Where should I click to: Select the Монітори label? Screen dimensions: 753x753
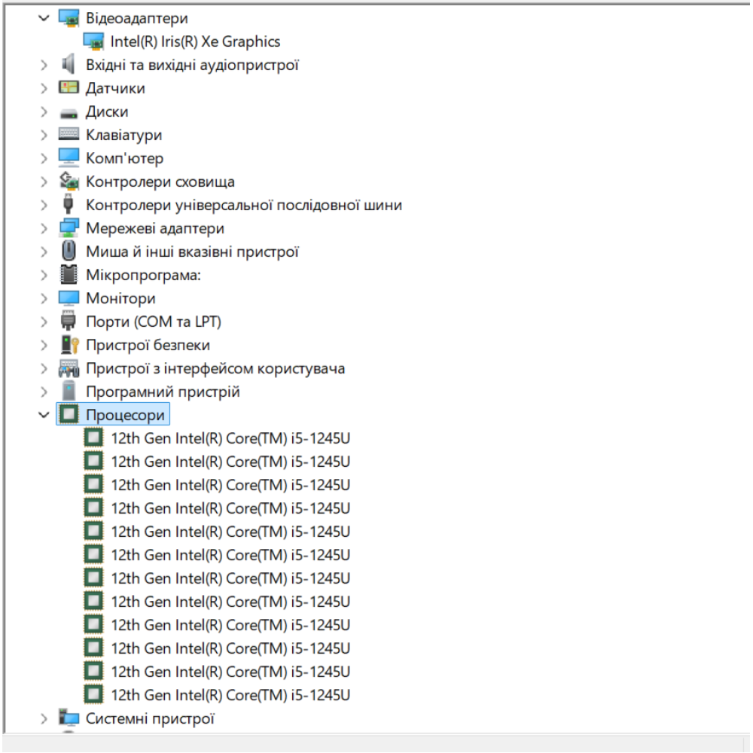coord(120,299)
